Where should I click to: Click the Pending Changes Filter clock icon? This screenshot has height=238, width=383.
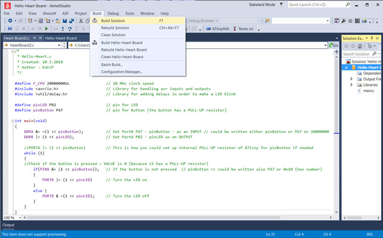(x=370, y=46)
